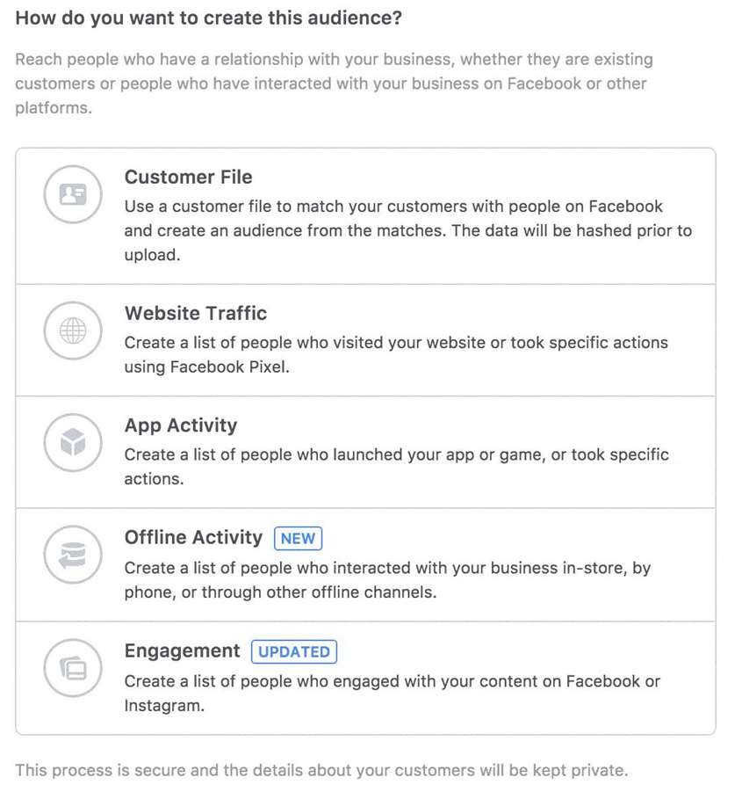
Task: Click the secure process privacy note
Action: [321, 770]
